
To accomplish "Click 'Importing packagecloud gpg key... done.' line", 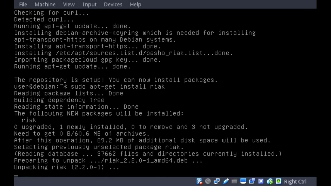I will 87,60.
